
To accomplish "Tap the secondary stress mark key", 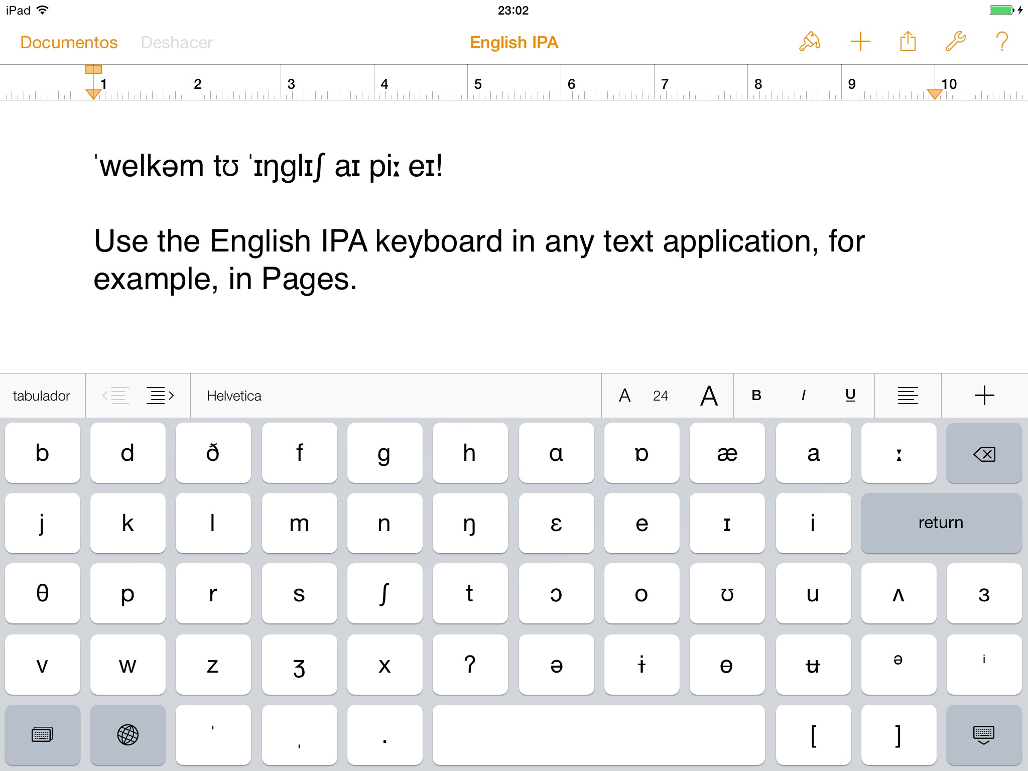I will click(x=300, y=735).
